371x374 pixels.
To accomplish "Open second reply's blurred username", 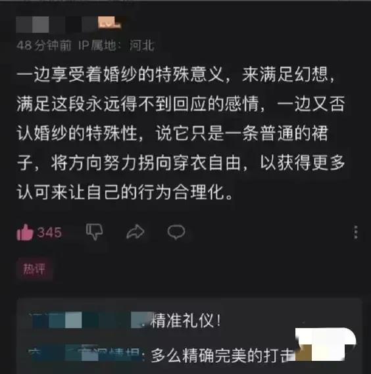I will click(85, 354).
